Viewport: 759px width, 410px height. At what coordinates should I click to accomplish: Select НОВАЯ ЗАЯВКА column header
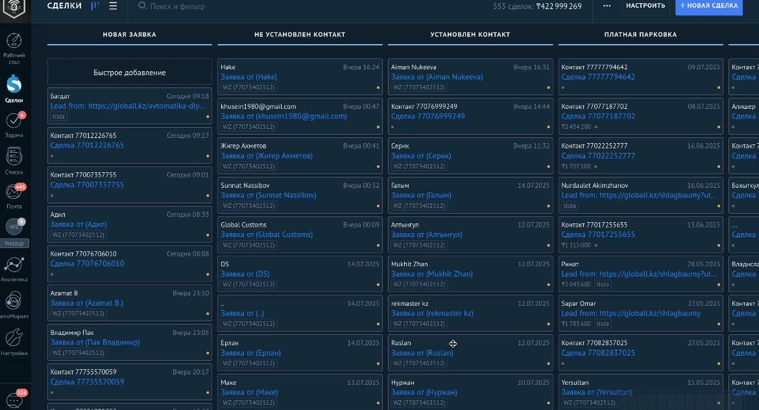[129, 34]
